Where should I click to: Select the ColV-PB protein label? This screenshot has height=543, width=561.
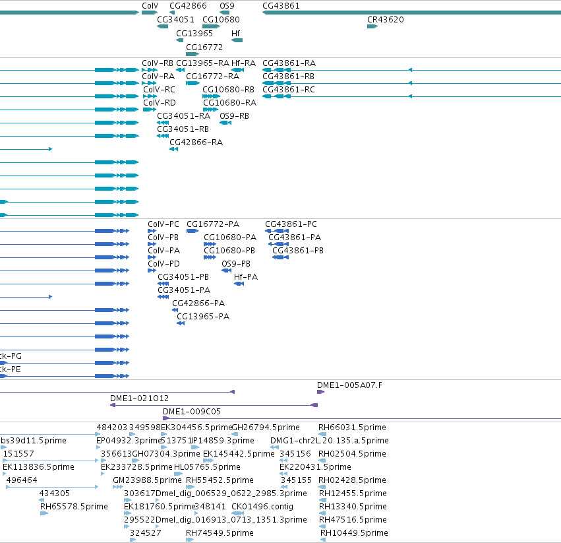[x=163, y=238]
